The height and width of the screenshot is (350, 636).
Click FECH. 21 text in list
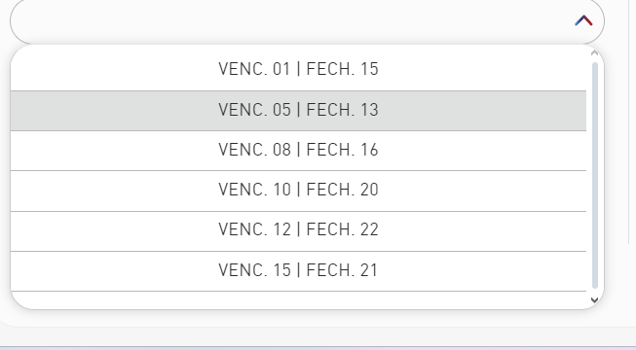click(x=342, y=270)
